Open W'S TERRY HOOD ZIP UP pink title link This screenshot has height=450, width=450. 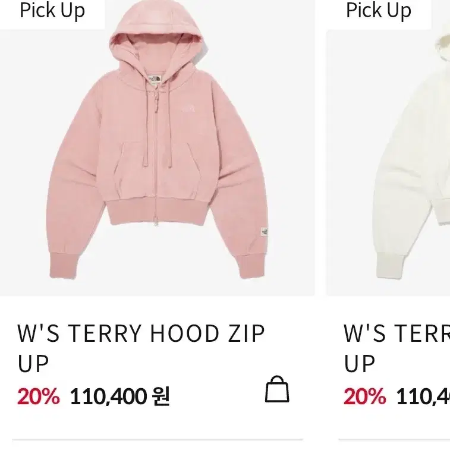point(141,348)
